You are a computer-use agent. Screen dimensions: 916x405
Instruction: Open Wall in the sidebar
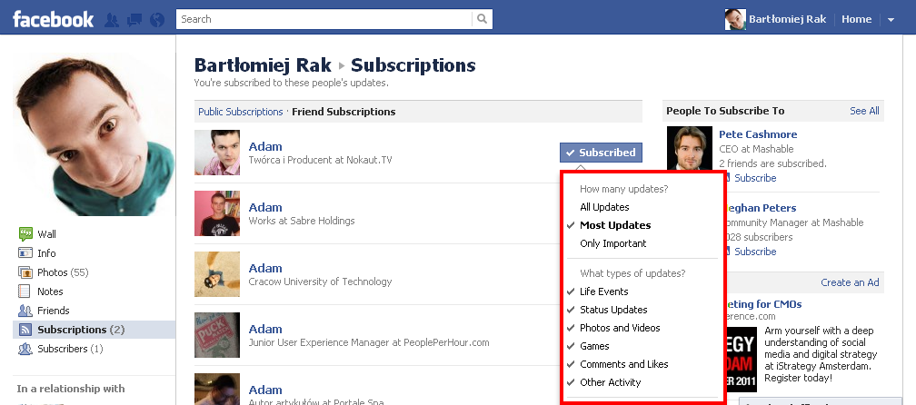[x=46, y=234]
